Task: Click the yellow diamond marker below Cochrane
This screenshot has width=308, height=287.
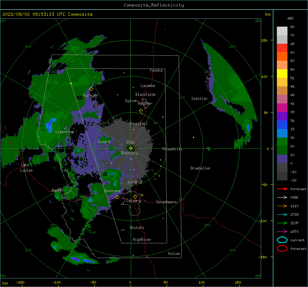Action: (117, 197)
